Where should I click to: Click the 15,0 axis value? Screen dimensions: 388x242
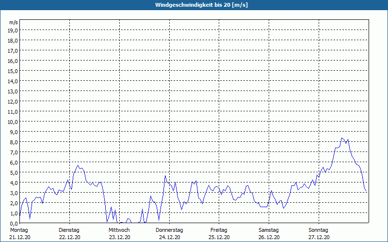pos(13,71)
